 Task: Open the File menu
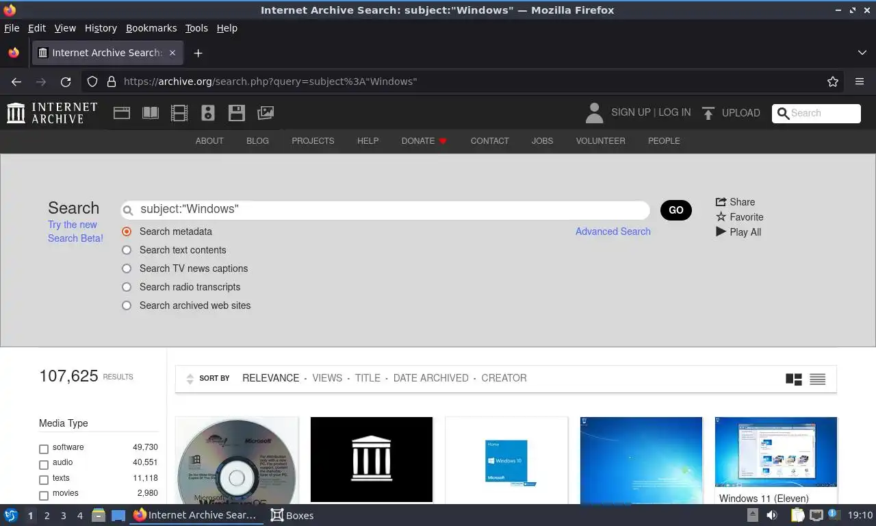tap(12, 28)
